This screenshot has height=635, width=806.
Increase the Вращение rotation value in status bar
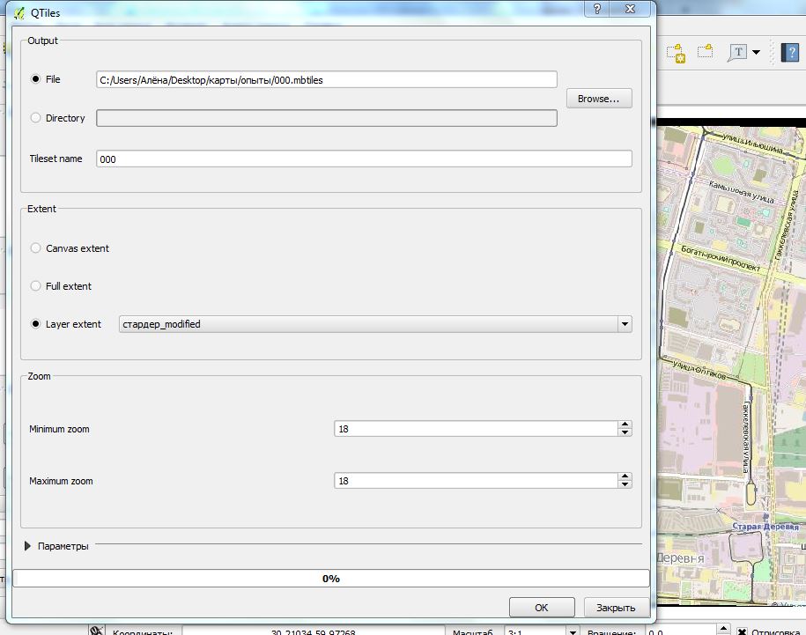click(x=723, y=628)
